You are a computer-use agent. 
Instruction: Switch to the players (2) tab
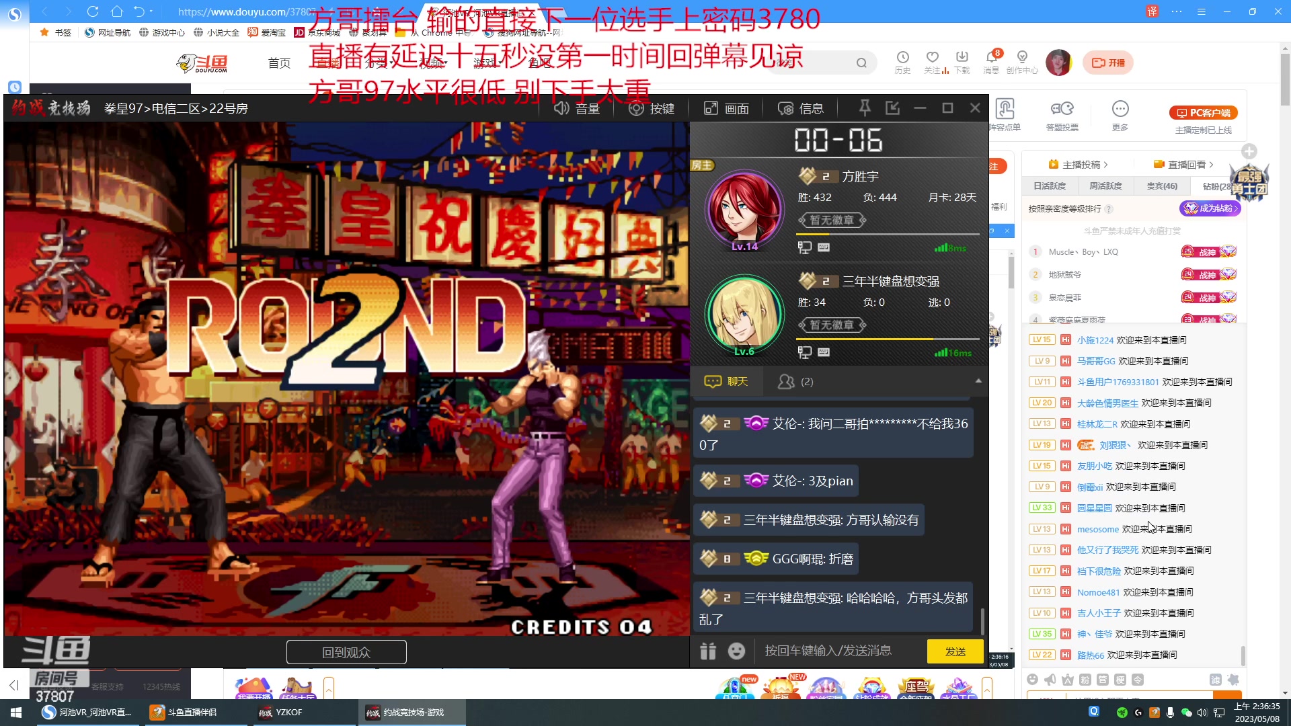point(795,381)
